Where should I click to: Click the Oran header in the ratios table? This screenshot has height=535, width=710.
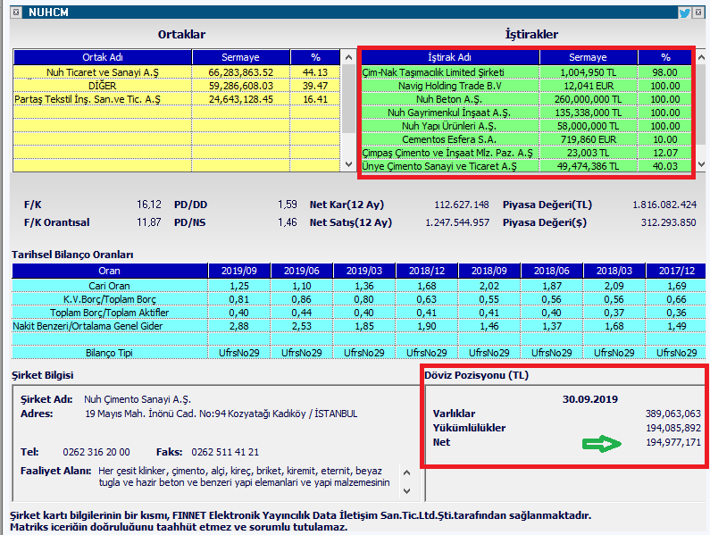tap(109, 271)
